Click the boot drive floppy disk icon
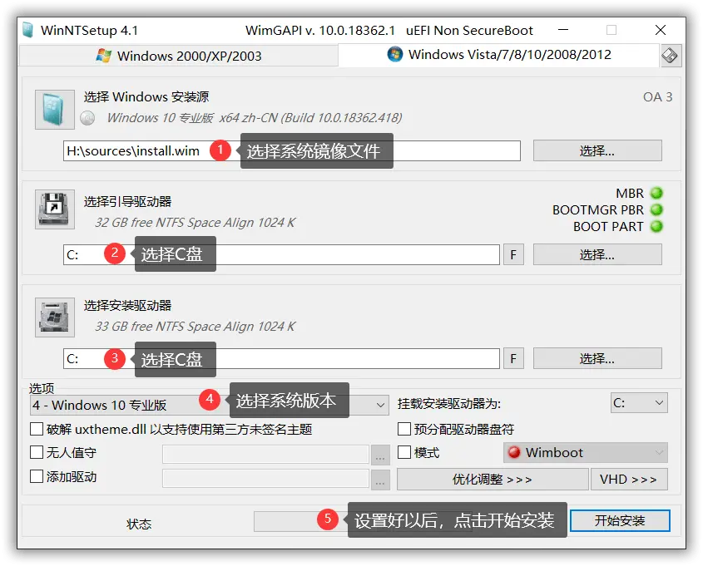The image size is (703, 566). [55, 209]
